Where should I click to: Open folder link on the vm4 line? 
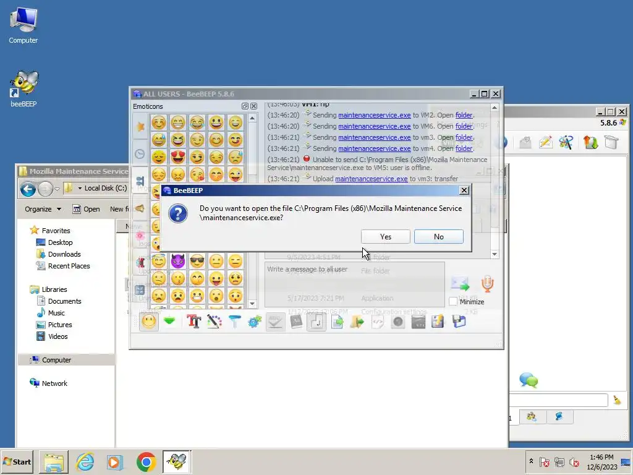click(x=464, y=148)
